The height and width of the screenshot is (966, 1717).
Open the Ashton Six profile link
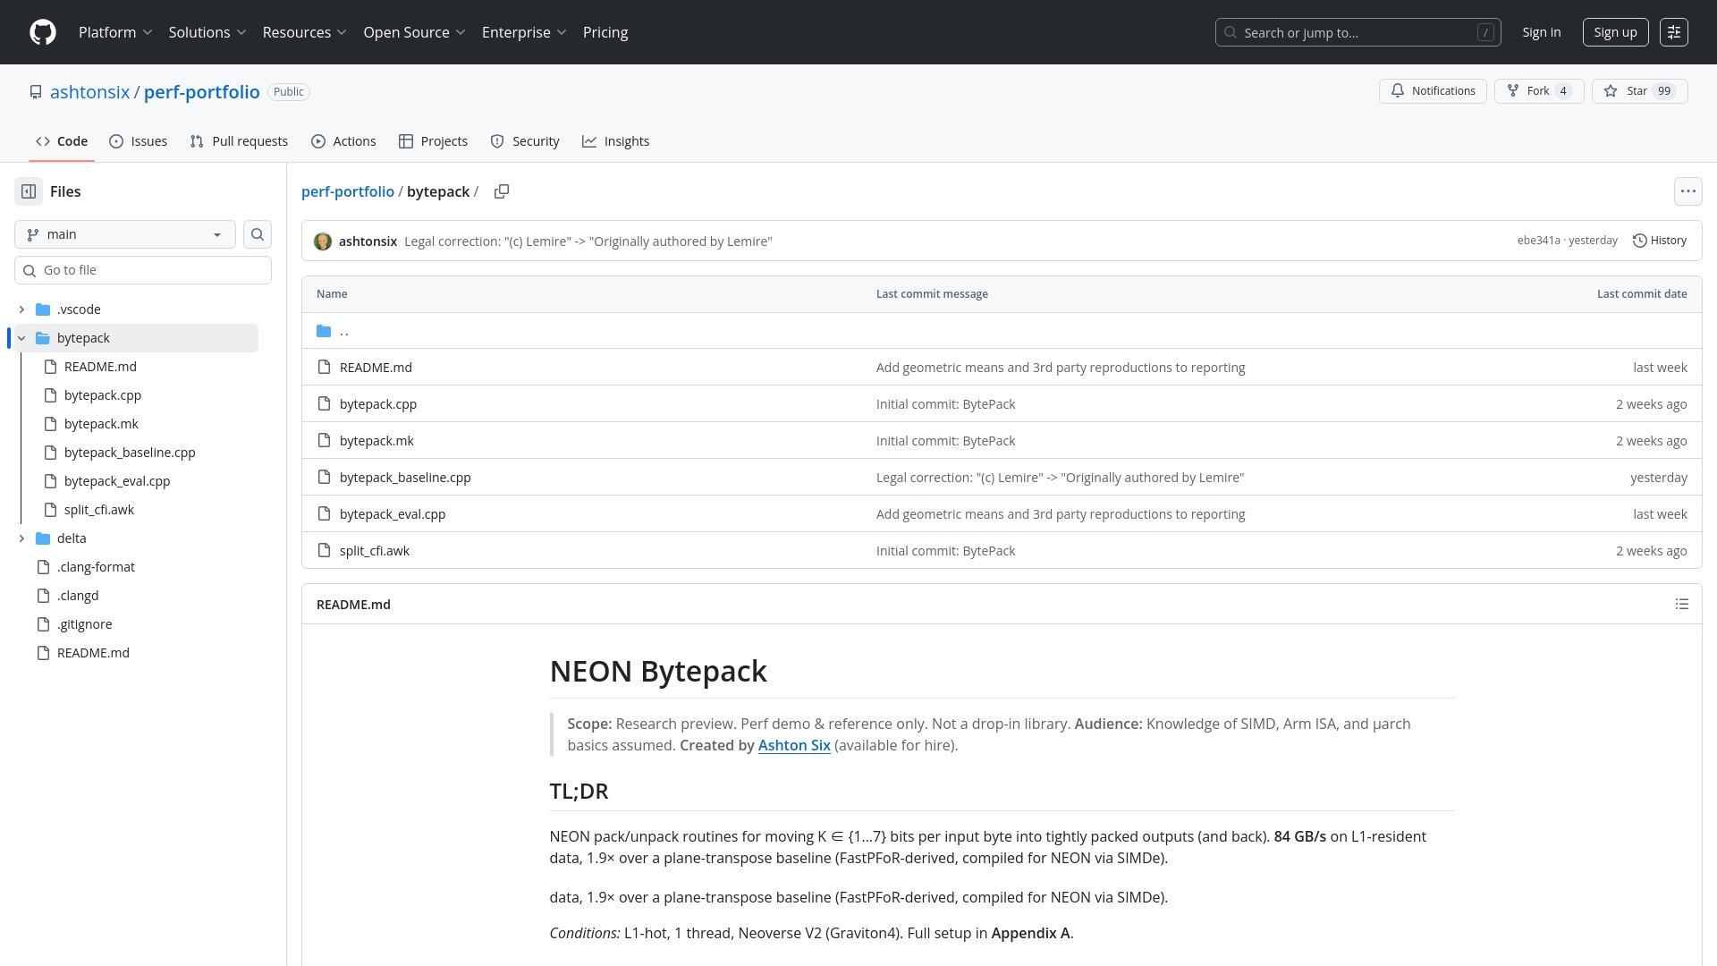pyautogui.click(x=793, y=745)
